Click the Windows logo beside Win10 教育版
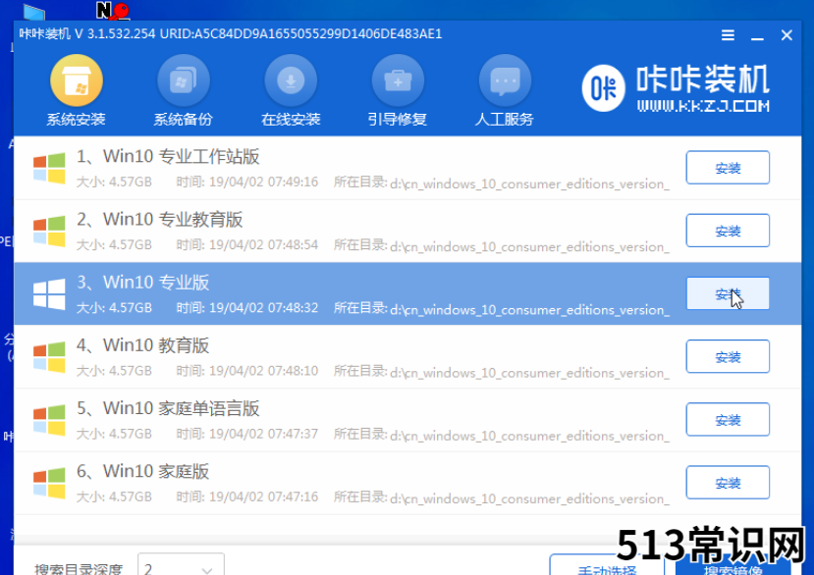The width and height of the screenshot is (814, 575). pos(49,357)
